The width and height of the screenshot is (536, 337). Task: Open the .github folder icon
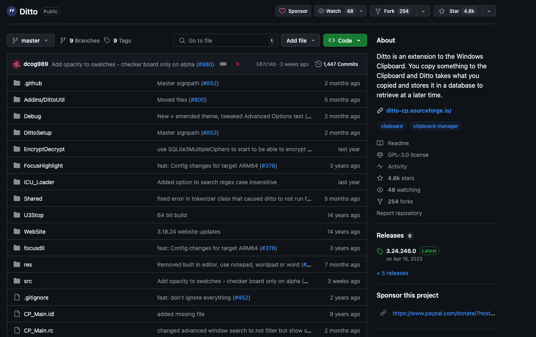pos(17,83)
